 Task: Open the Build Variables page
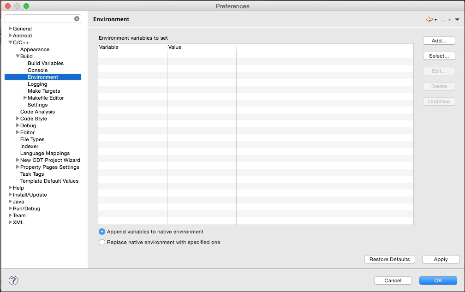45,63
